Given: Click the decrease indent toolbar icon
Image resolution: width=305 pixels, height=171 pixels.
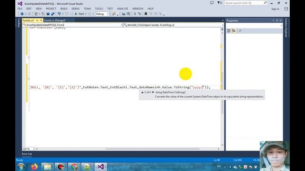Looking at the screenshot, I should coord(123,14).
